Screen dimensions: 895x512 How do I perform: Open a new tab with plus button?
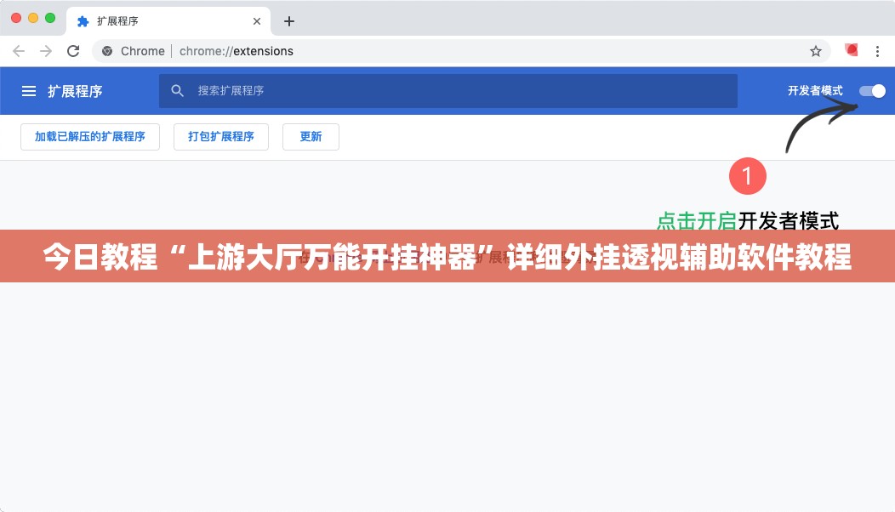tap(289, 21)
